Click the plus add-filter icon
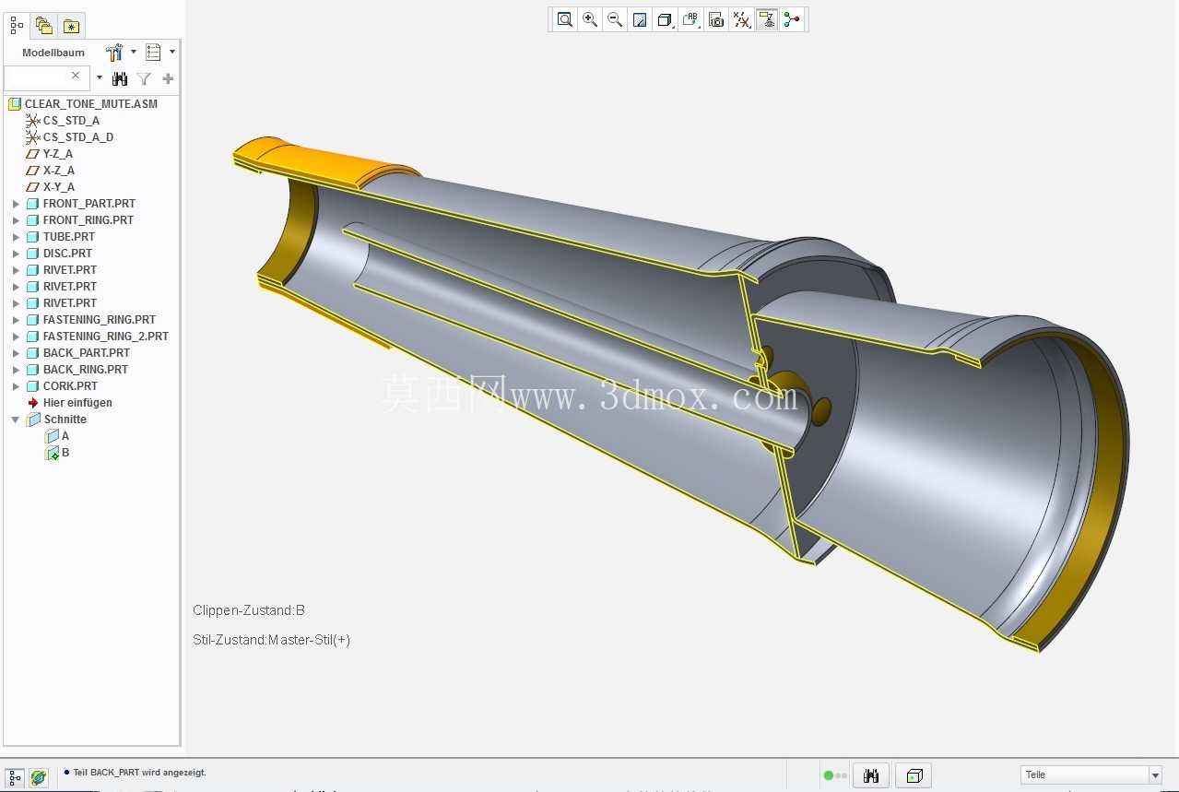 tap(168, 79)
